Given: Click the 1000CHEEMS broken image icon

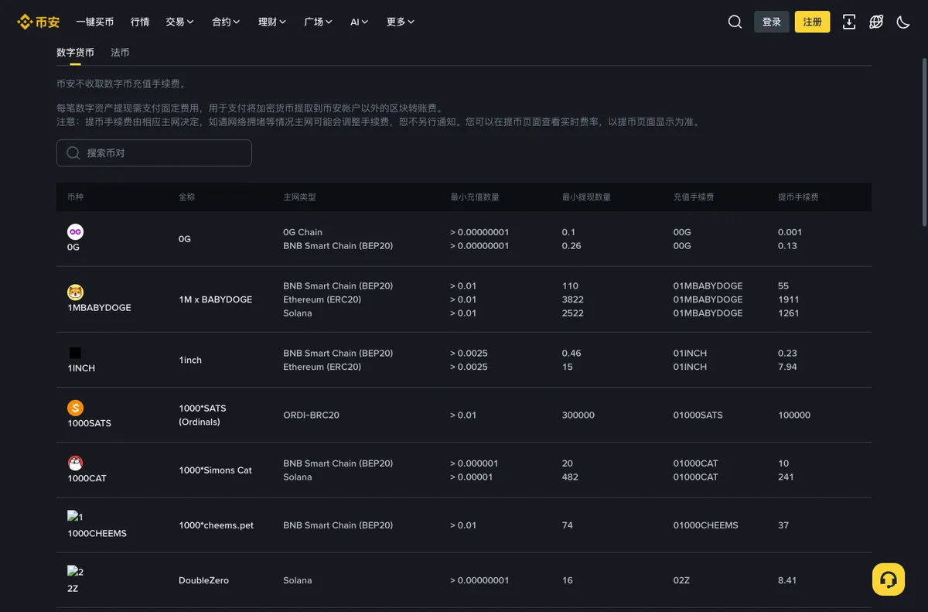Looking at the screenshot, I should (x=75, y=517).
